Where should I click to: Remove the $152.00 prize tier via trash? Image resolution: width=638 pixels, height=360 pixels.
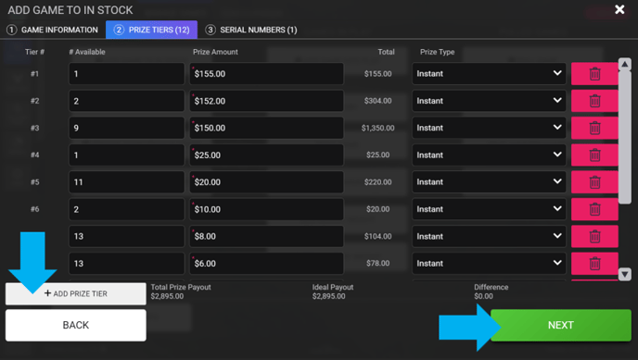(x=594, y=101)
